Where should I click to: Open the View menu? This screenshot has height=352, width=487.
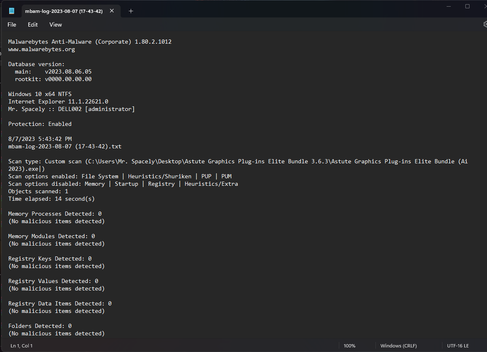[x=56, y=25]
